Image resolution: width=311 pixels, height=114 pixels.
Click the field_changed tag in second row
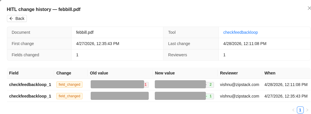tap(69, 96)
